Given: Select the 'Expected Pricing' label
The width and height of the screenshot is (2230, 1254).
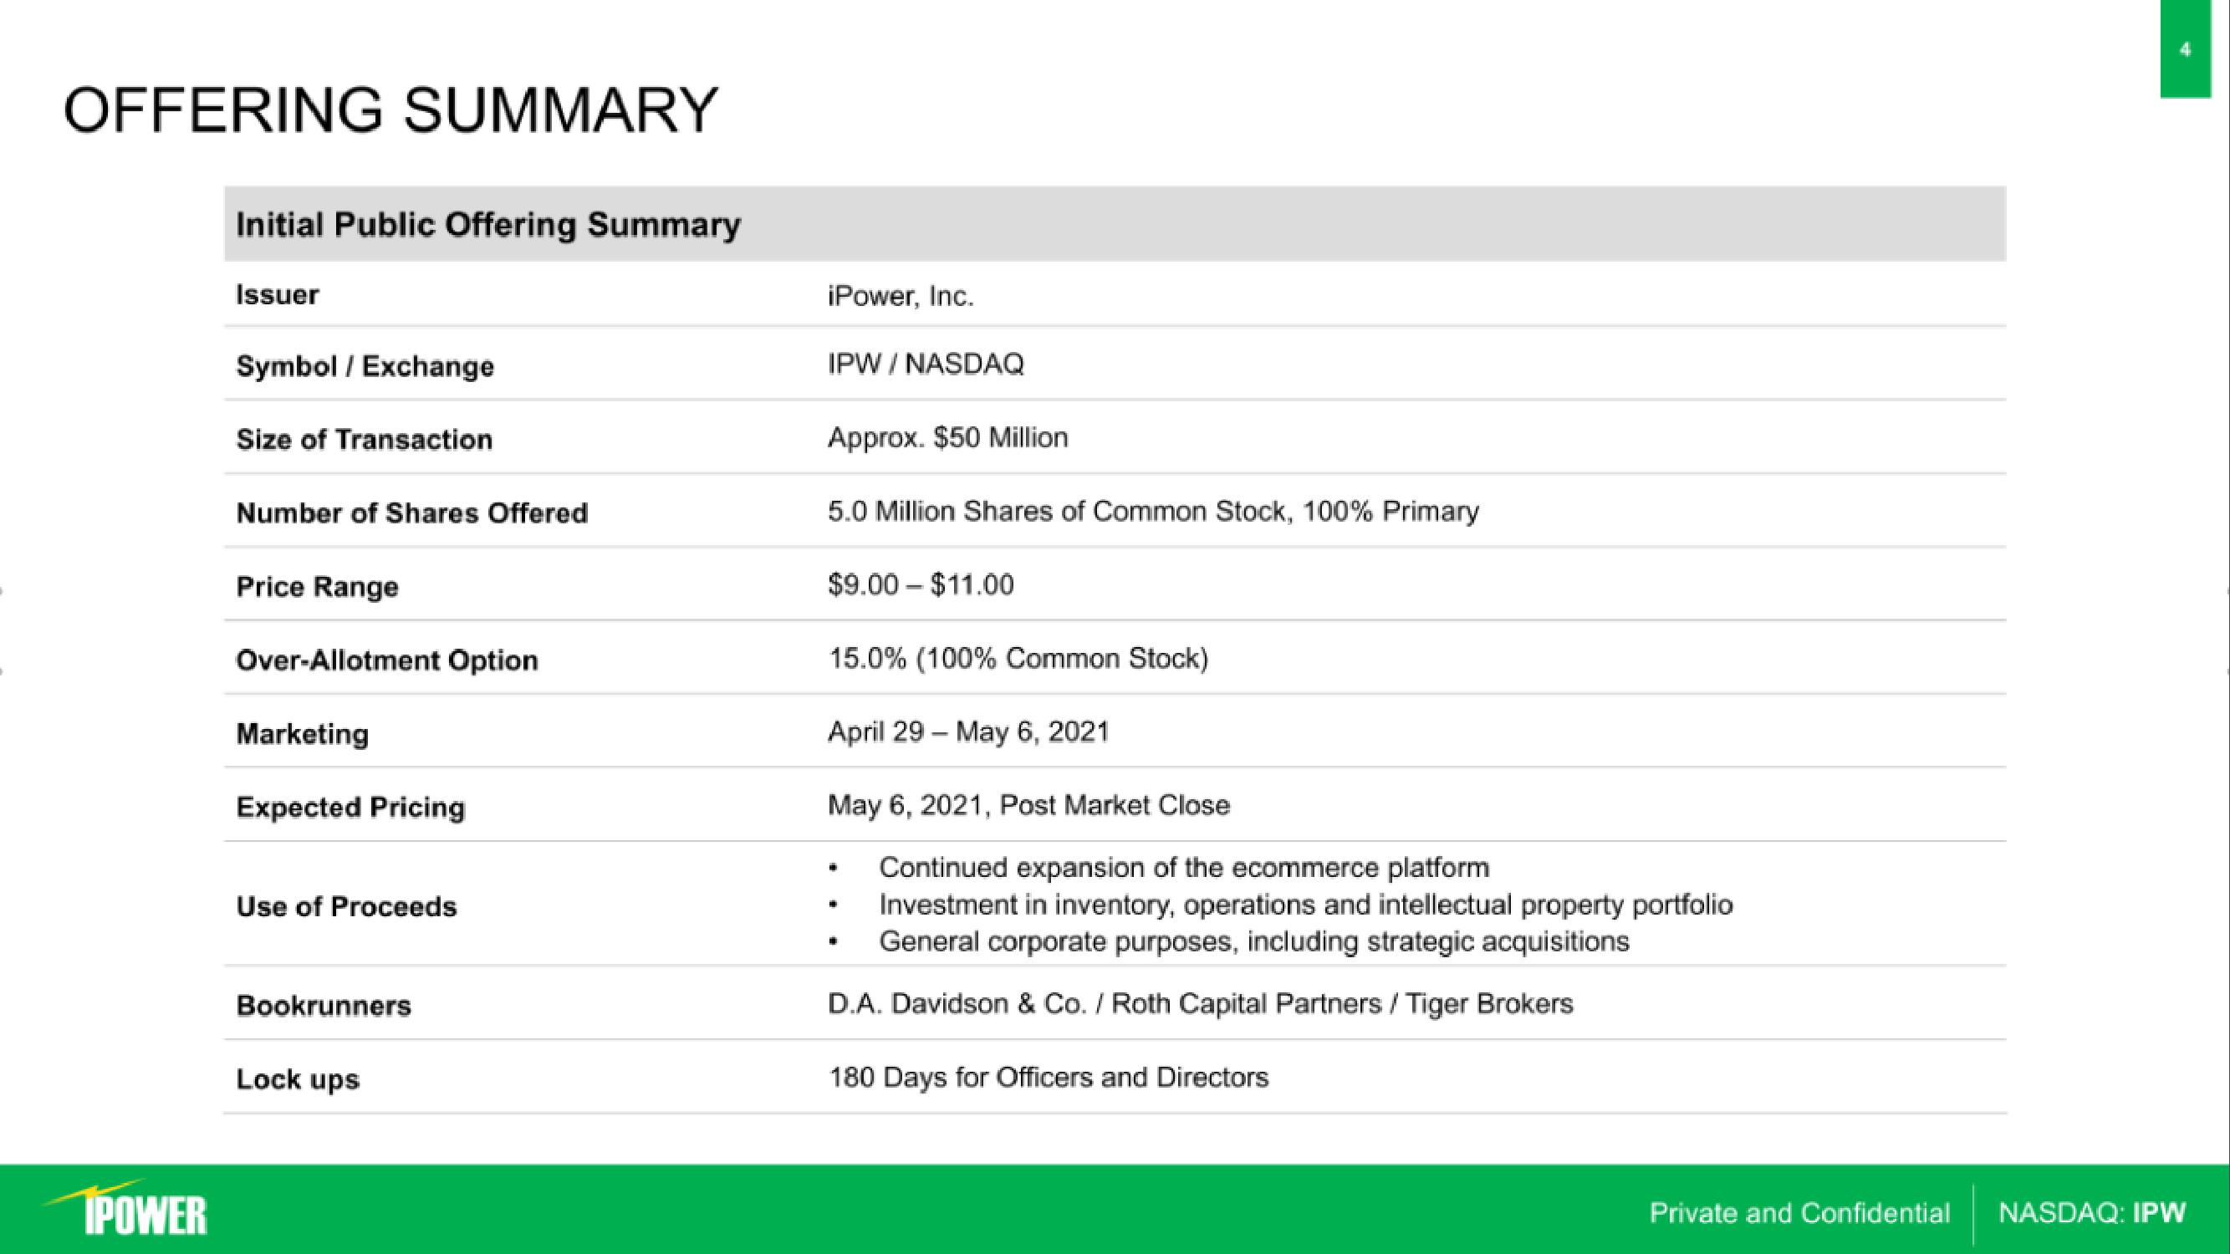Looking at the screenshot, I should (x=350, y=808).
